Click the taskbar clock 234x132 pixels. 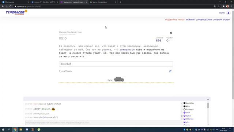click(223, 129)
